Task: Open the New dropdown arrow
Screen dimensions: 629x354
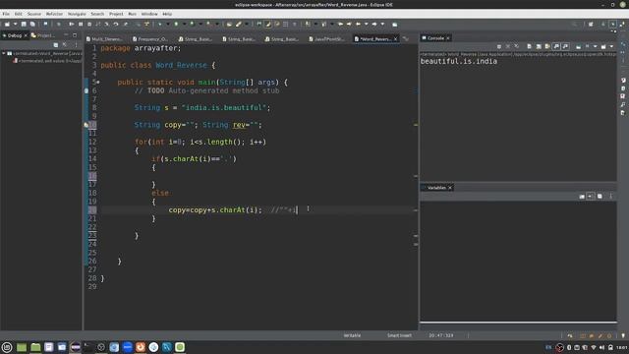Action: tap(15, 24)
